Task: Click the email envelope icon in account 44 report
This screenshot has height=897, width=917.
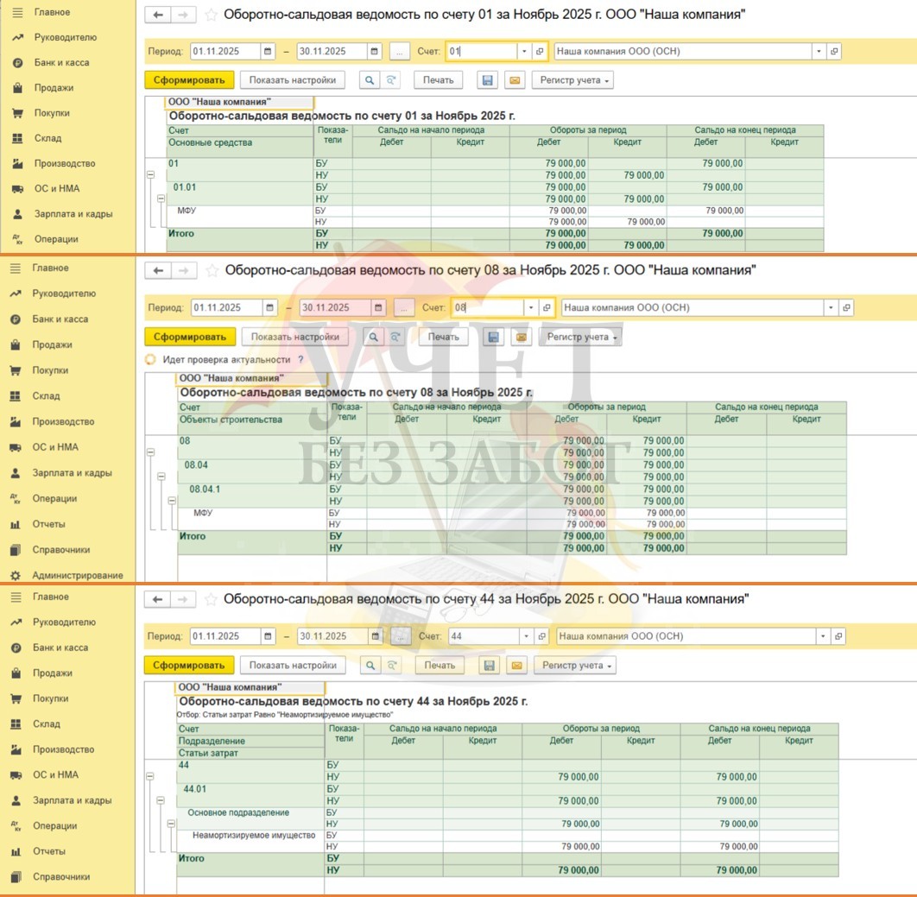Action: click(x=515, y=666)
